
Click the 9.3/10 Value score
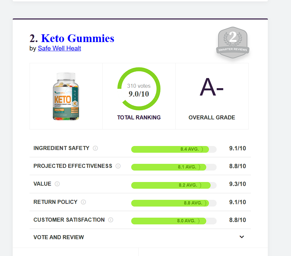(238, 184)
